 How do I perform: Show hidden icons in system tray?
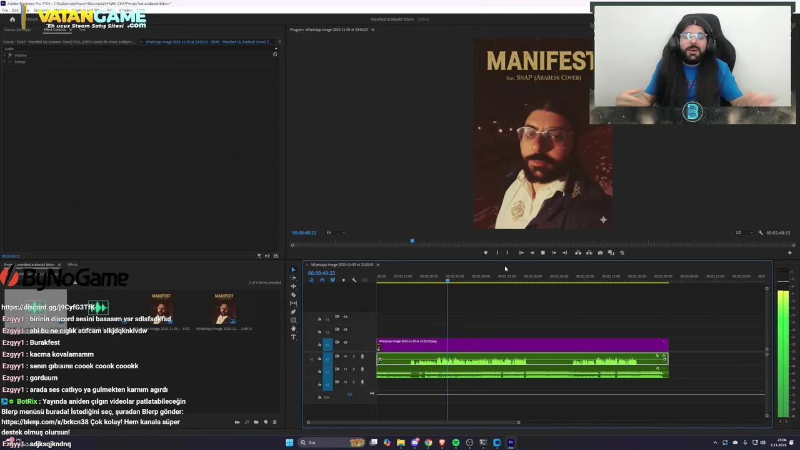[x=715, y=442]
